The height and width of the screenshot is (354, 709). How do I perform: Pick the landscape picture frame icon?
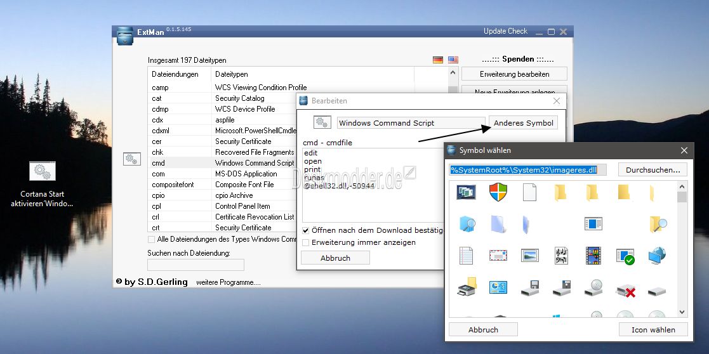tap(529, 256)
